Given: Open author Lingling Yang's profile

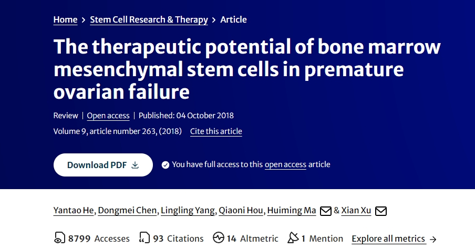Looking at the screenshot, I should 188,211.
